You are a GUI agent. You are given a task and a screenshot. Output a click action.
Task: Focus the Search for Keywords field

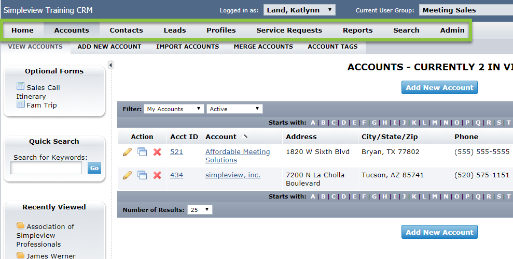(x=46, y=168)
